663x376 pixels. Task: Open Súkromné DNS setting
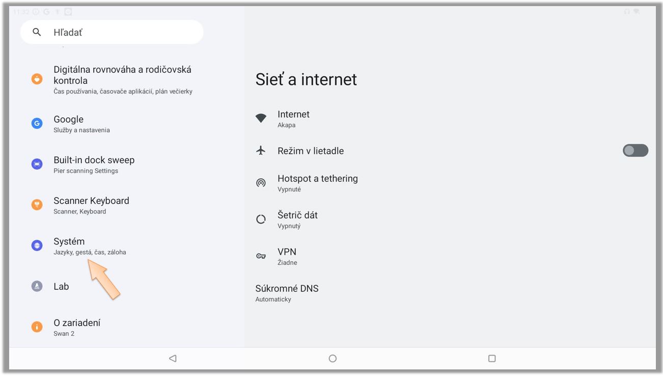click(287, 293)
